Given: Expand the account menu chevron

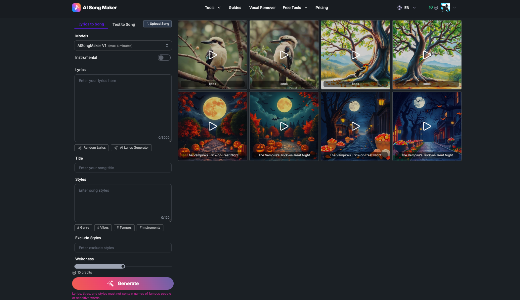Looking at the screenshot, I should pos(455,8).
